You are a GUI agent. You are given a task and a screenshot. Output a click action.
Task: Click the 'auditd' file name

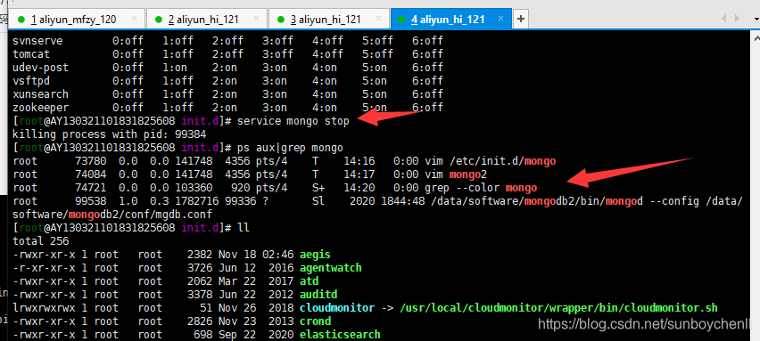(318, 294)
